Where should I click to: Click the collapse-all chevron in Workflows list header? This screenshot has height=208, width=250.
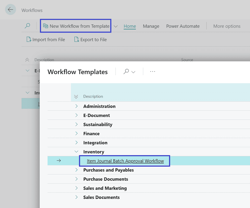pyautogui.click(x=27, y=60)
